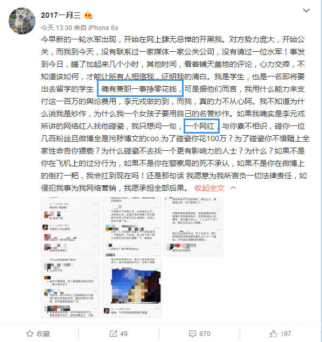Click the user's dog avatar photo
Screen dimensions: 322x342
22,21
